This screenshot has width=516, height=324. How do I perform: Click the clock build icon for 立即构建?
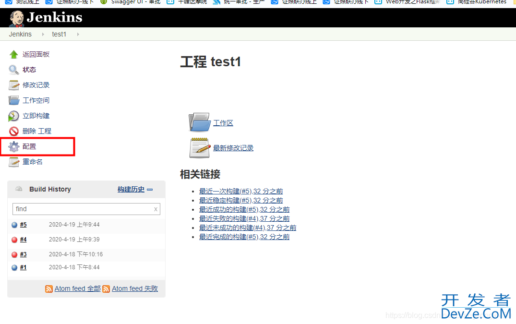(x=13, y=116)
